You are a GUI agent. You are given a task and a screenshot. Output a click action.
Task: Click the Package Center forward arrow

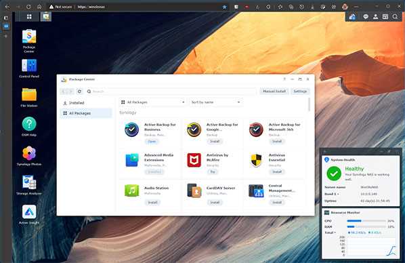click(x=70, y=92)
